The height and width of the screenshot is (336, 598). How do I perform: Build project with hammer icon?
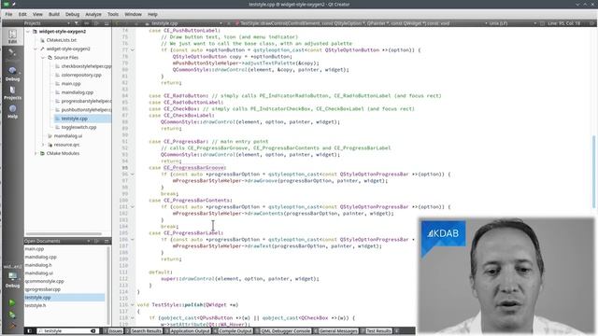[x=12, y=326]
